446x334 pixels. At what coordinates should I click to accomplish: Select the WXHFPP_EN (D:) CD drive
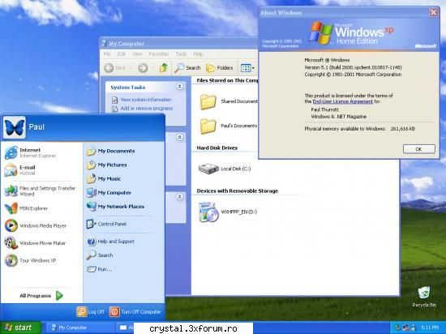[x=227, y=212]
